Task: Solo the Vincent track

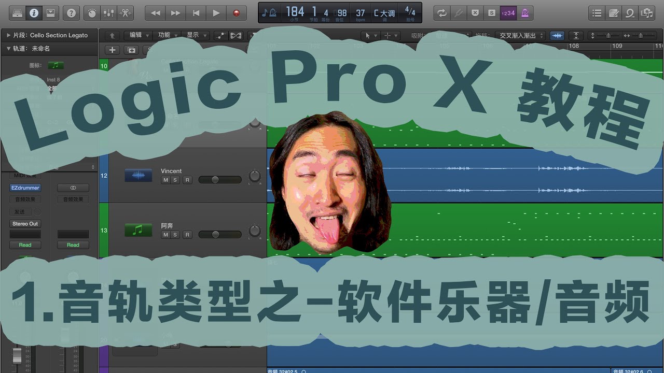Action: pos(175,180)
